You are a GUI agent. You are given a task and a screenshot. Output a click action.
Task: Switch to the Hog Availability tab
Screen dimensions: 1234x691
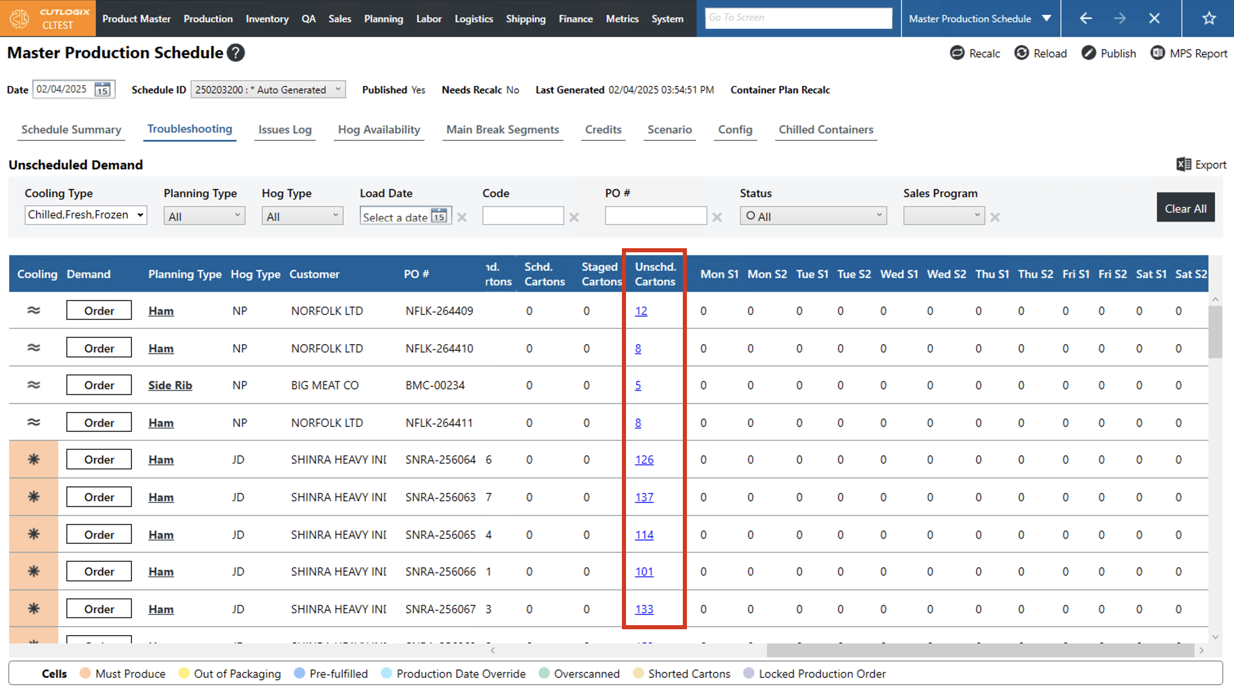tap(379, 129)
